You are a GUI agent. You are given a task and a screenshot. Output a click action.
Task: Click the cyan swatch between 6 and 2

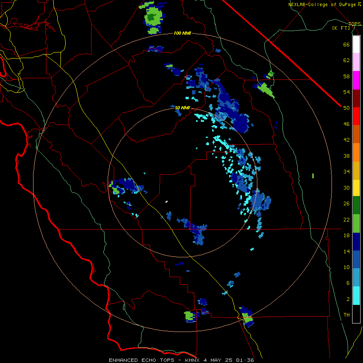356,296
